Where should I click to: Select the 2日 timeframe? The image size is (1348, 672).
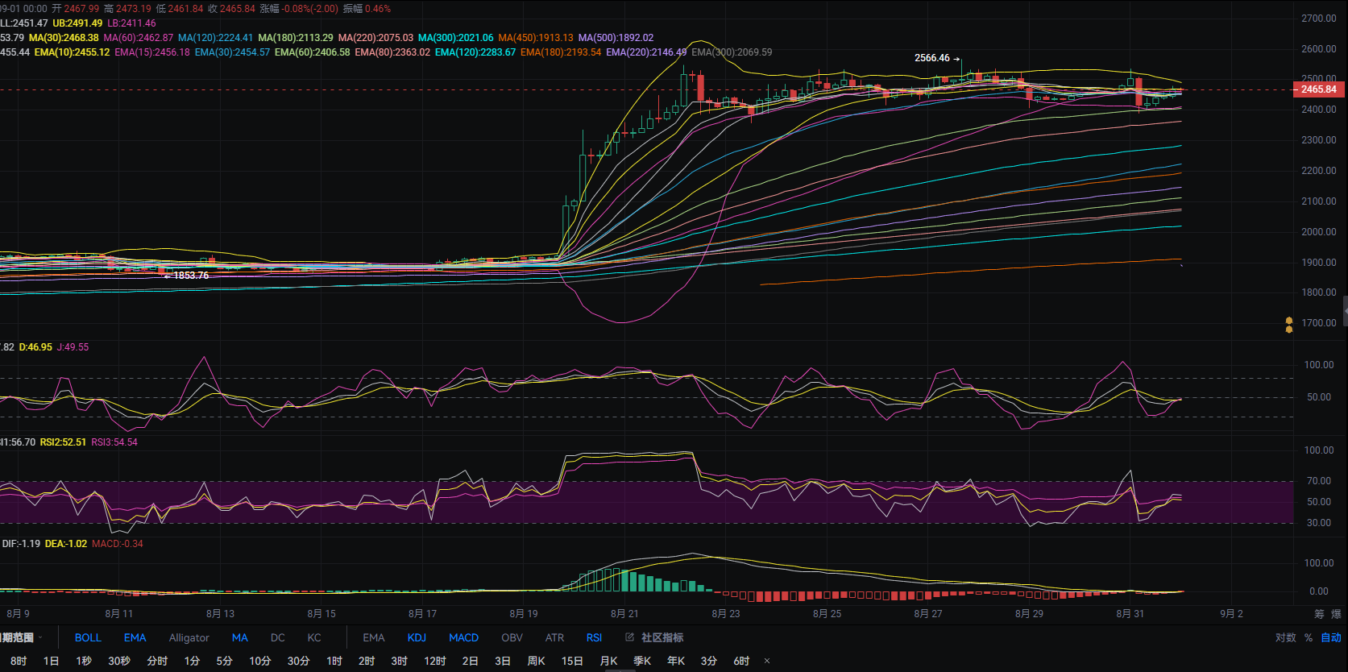(471, 661)
